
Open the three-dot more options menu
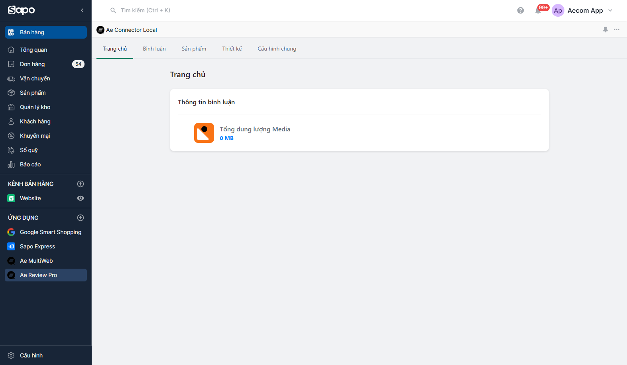coord(616,29)
